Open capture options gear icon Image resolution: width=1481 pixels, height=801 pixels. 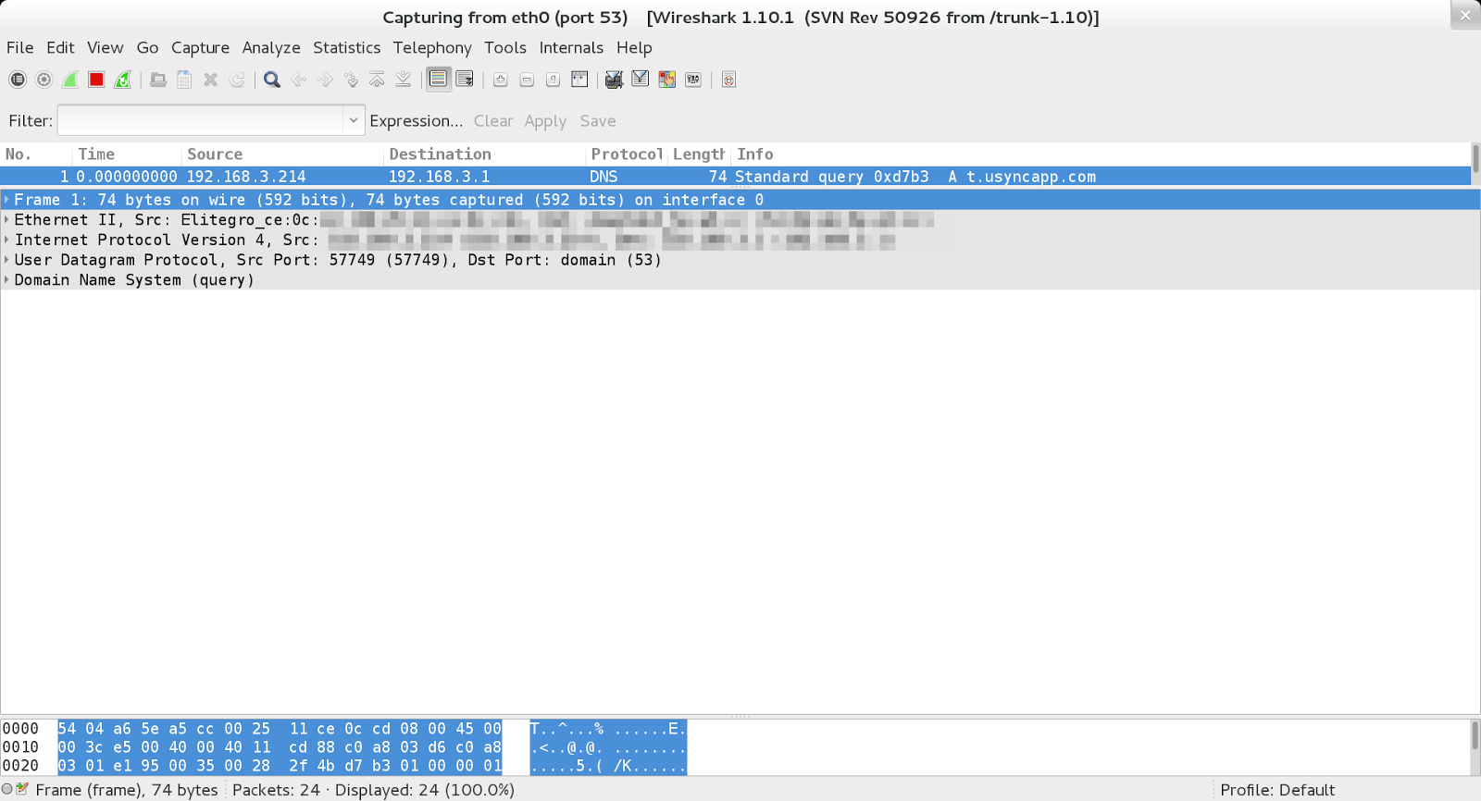coord(44,80)
